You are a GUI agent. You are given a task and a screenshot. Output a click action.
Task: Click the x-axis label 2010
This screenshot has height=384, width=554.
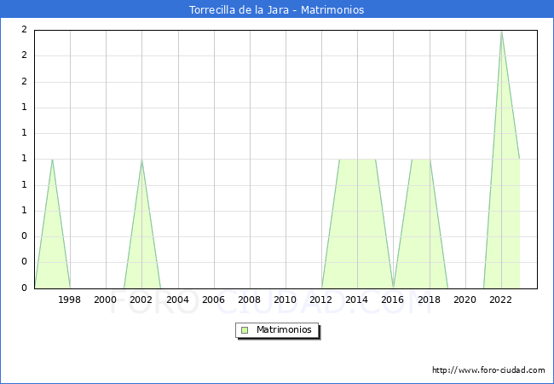286,300
